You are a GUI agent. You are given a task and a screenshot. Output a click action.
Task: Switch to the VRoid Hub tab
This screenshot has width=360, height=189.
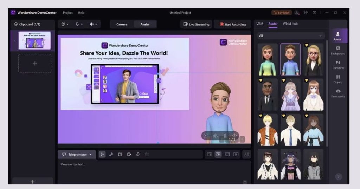[290, 24]
